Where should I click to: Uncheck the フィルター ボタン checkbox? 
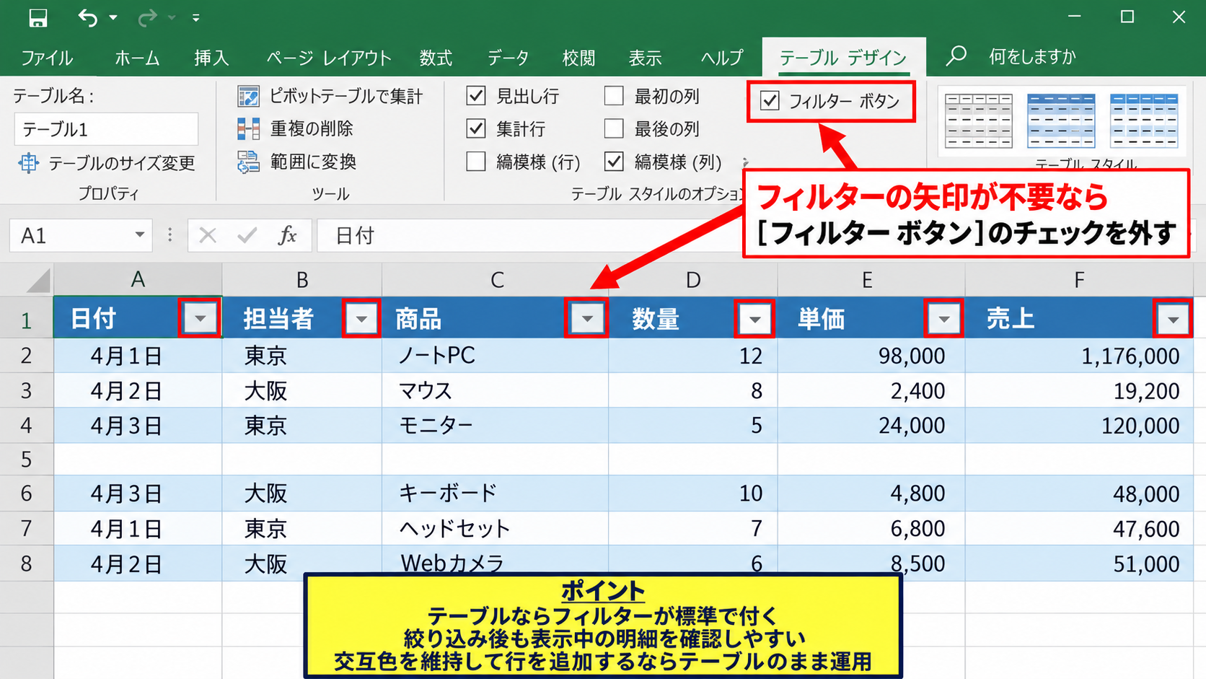tap(770, 100)
